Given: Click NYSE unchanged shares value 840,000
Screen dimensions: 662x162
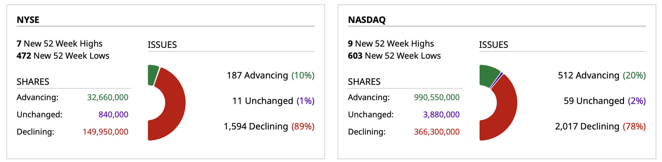Looking at the screenshot, I should (113, 114).
